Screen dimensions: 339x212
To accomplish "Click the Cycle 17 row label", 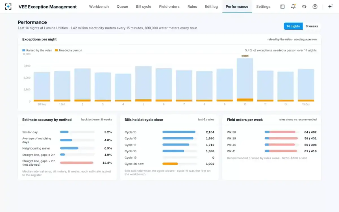I will click(x=131, y=145).
